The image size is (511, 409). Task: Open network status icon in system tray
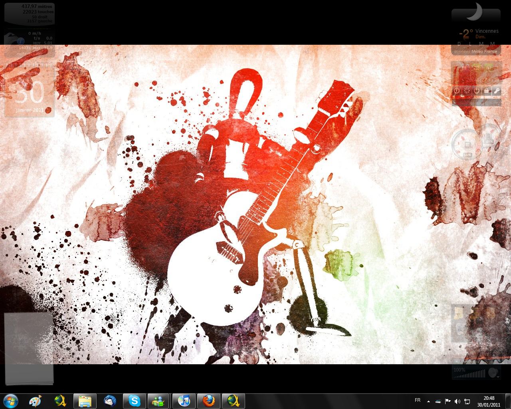point(467,401)
